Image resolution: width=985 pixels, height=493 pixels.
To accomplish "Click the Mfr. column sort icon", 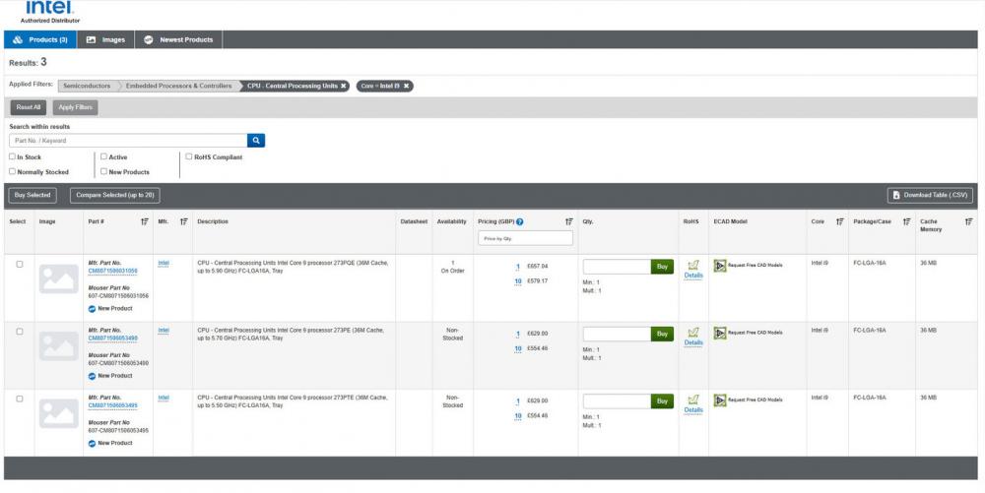I will (185, 221).
